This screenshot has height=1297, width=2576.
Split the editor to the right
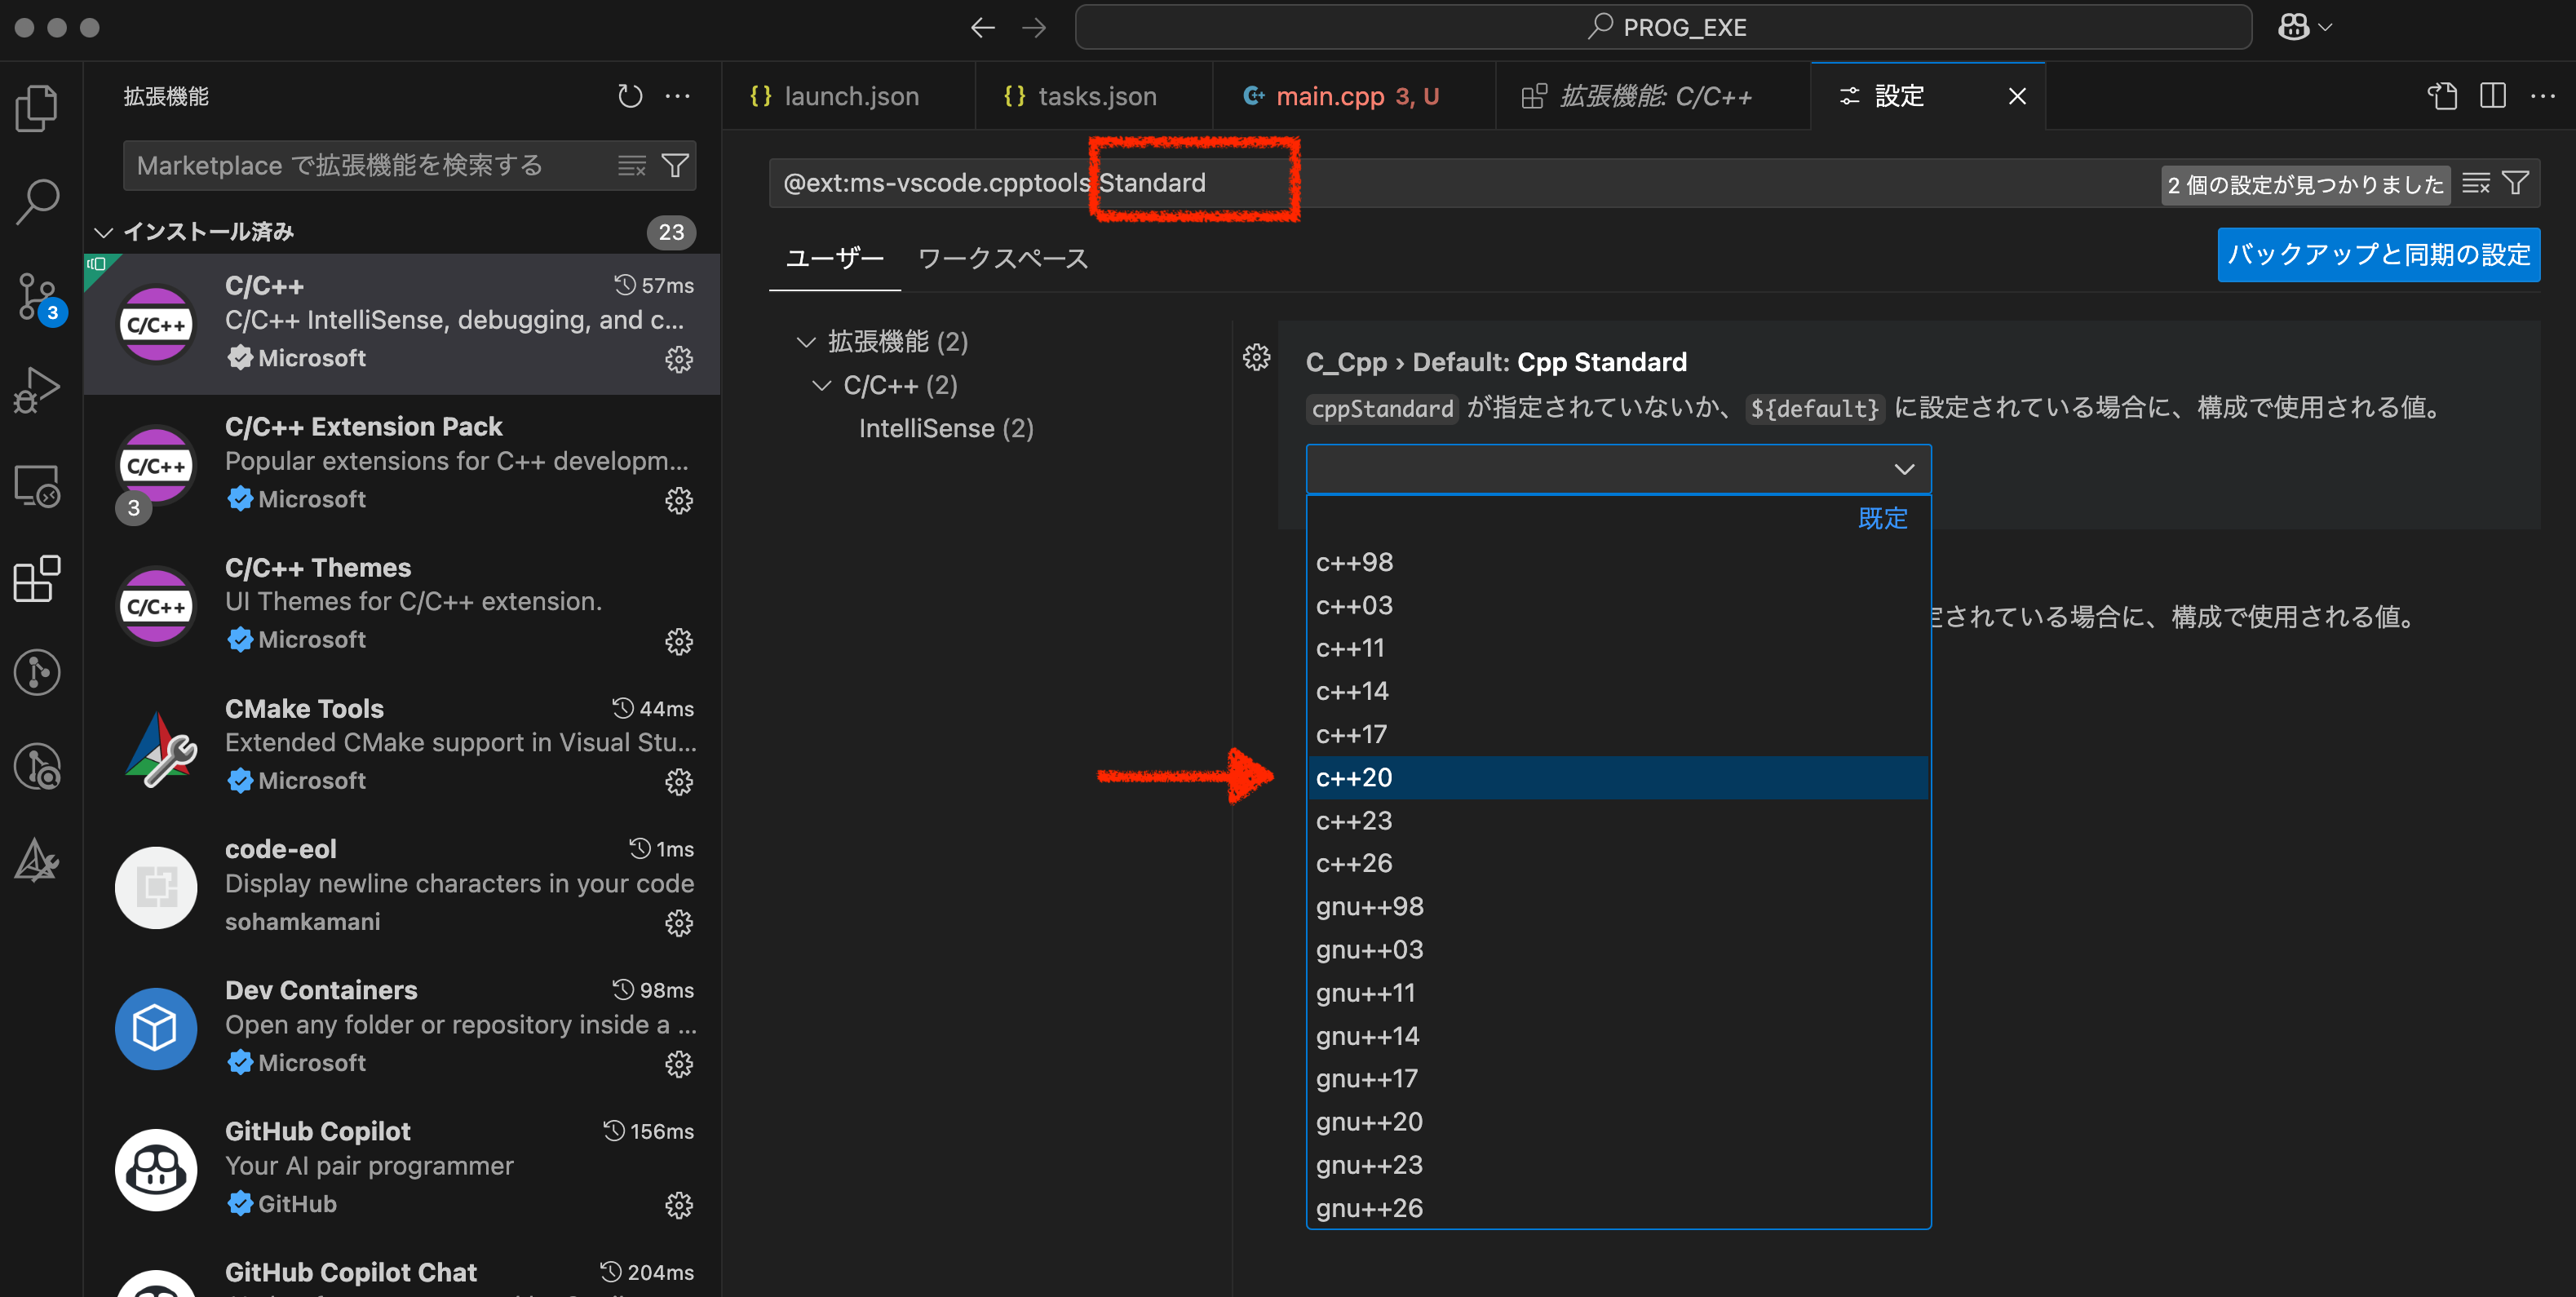tap(2493, 96)
